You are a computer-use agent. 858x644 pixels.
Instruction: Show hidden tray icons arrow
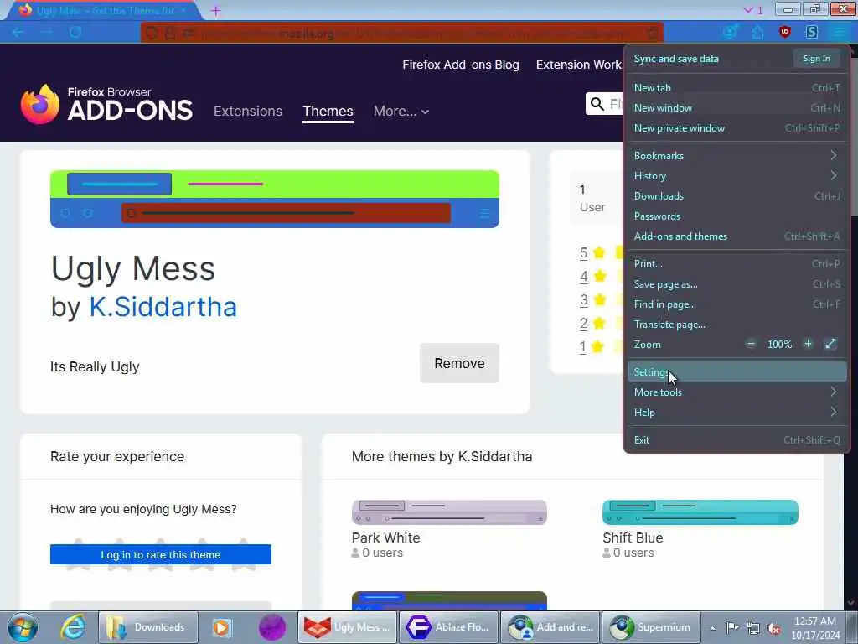tap(712, 628)
